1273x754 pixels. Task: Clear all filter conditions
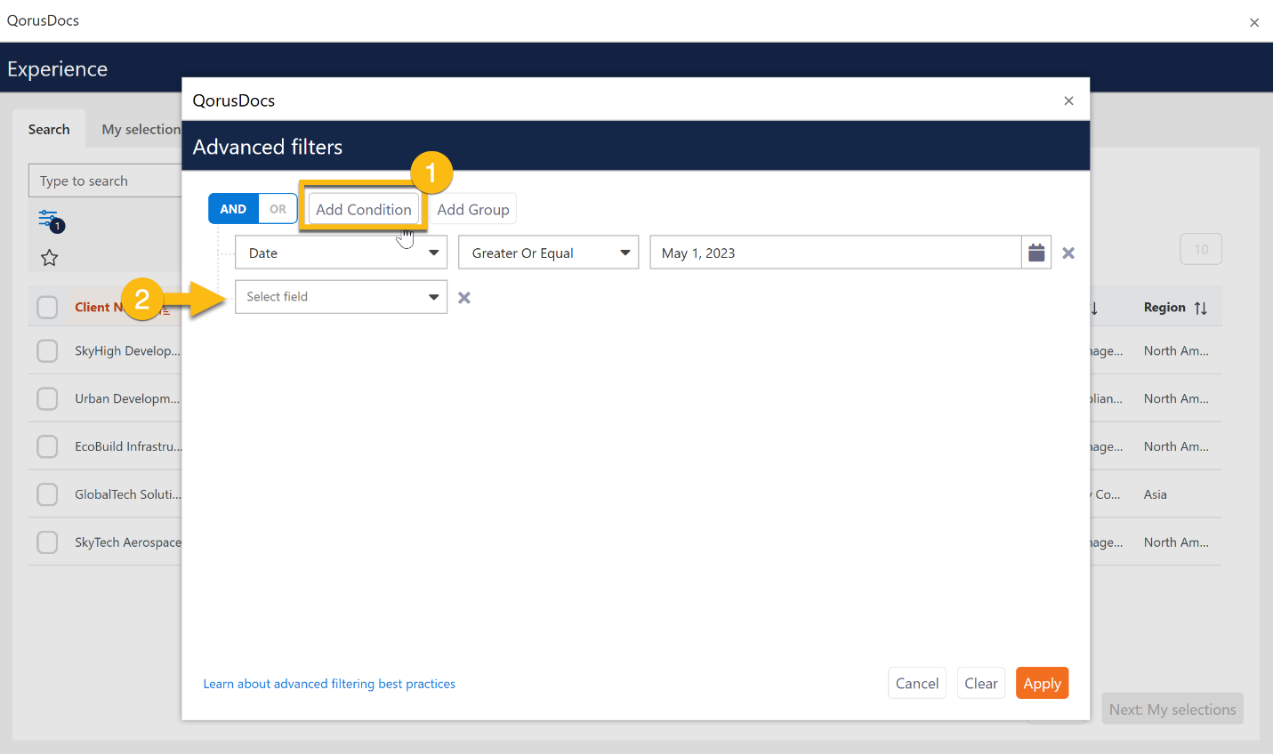pos(981,683)
